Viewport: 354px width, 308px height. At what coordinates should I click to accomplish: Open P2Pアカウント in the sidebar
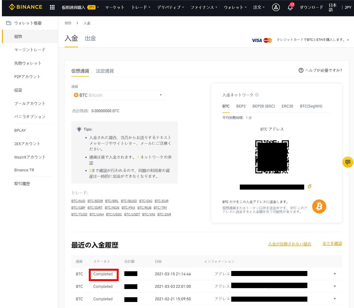[27, 77]
